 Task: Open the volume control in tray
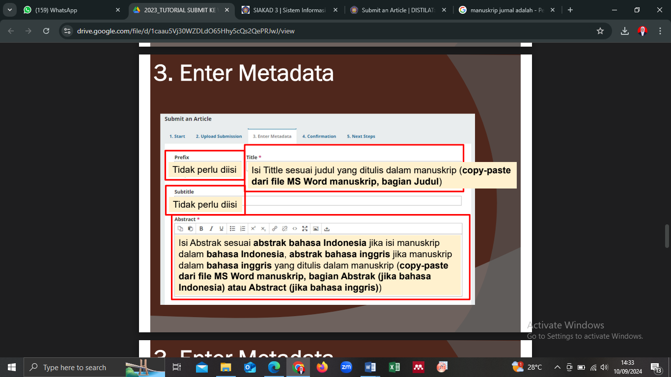tap(605, 367)
